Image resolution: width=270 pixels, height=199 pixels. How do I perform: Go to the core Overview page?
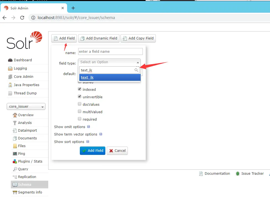(26, 115)
